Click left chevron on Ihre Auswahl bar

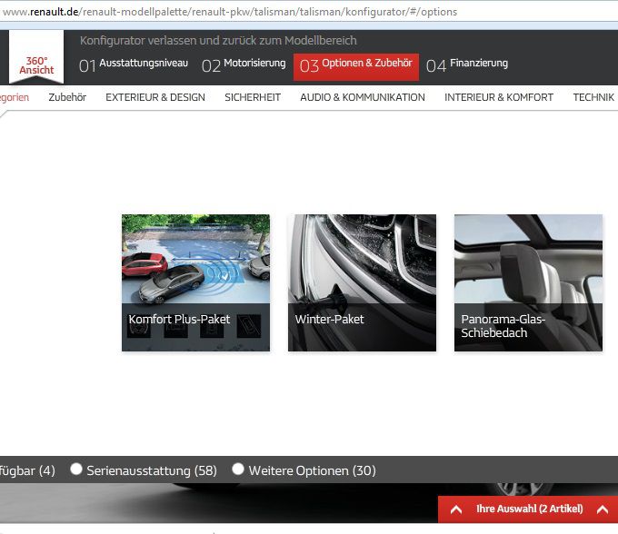pyautogui.click(x=456, y=509)
